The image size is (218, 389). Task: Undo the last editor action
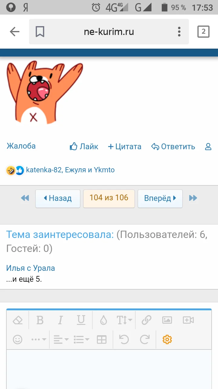click(x=124, y=339)
